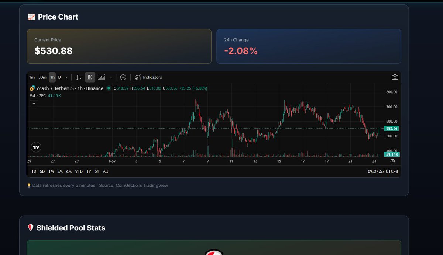Set range to All
The image size is (443, 255).
tap(106, 171)
